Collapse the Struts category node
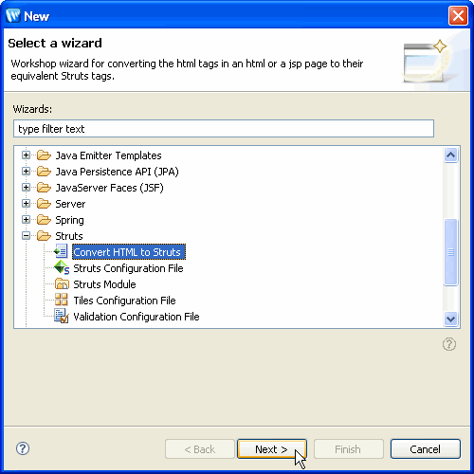Viewport: 474px width, 474px height. click(26, 236)
